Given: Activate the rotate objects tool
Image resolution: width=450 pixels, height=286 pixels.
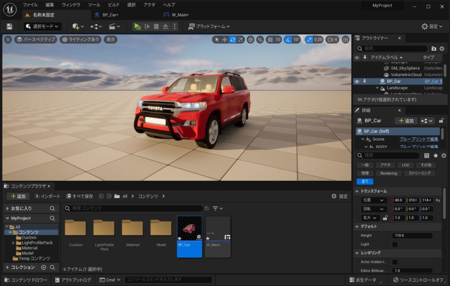Looking at the screenshot, I should coord(233,40).
